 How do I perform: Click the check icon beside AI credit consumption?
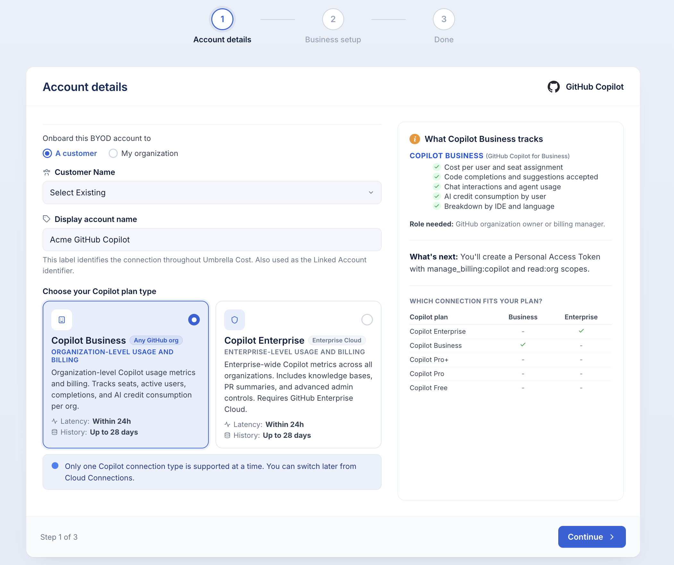pyautogui.click(x=436, y=196)
